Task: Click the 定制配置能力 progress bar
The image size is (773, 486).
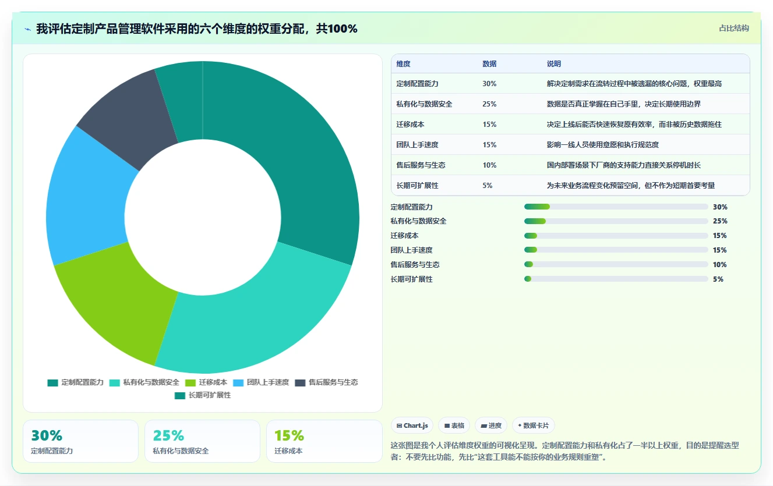Action: 616,207
